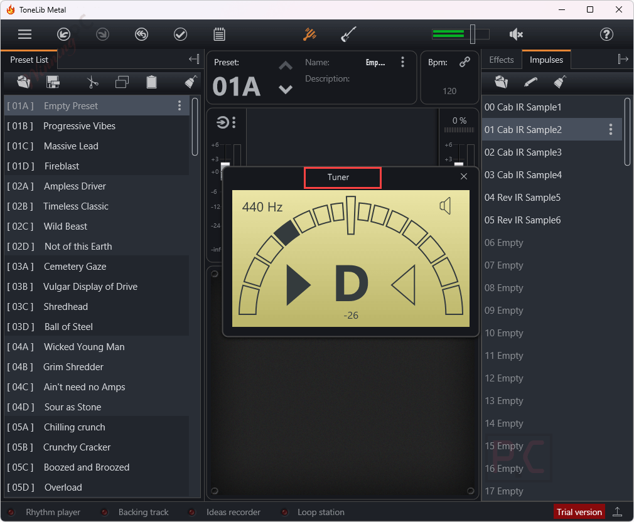Image resolution: width=634 pixels, height=522 pixels.
Task: Open 01 Cab IR Sample2 options menu
Action: coord(611,129)
